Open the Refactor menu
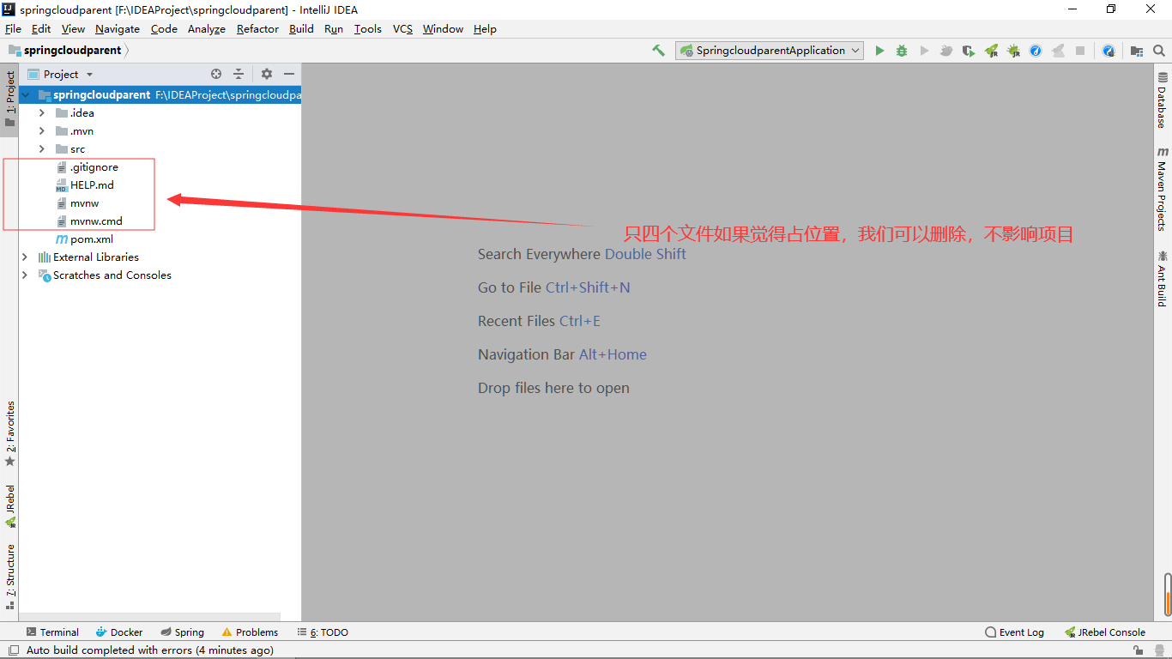This screenshot has height=659, width=1172. coord(257,29)
